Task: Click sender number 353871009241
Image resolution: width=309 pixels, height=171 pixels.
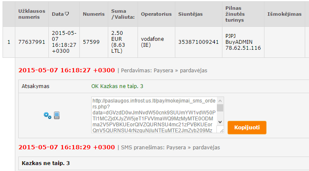Action: click(x=199, y=42)
